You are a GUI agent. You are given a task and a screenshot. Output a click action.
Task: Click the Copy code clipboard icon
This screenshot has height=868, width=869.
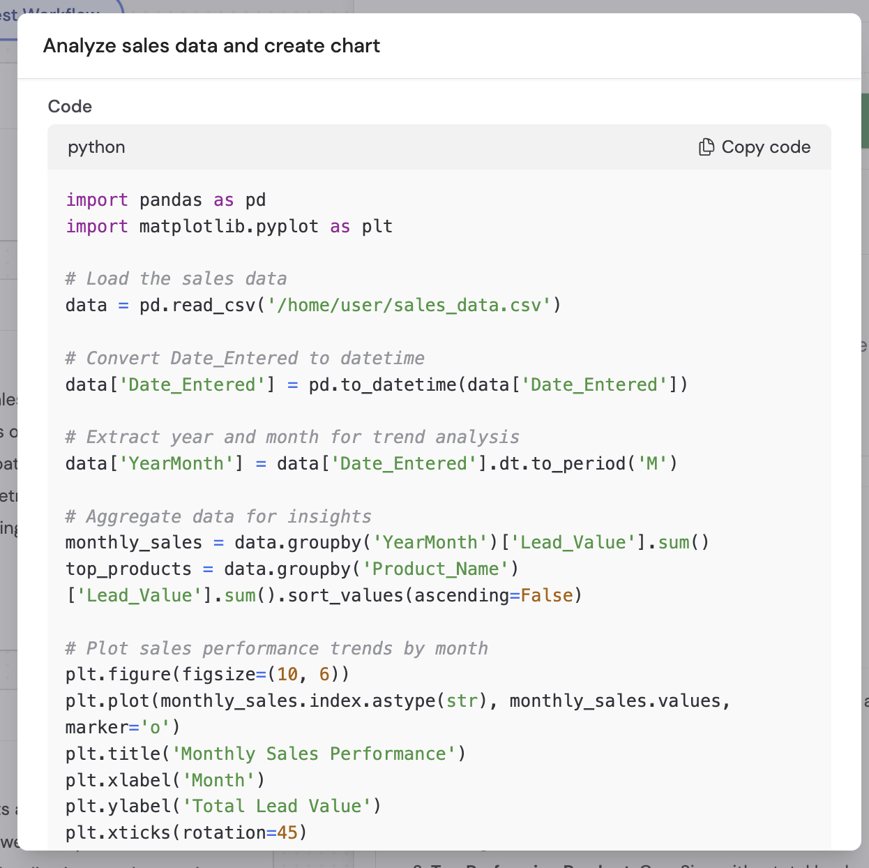coord(706,147)
